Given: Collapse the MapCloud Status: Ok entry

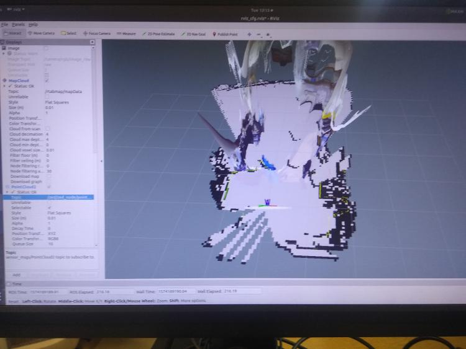Looking at the screenshot, I should [x=9, y=86].
